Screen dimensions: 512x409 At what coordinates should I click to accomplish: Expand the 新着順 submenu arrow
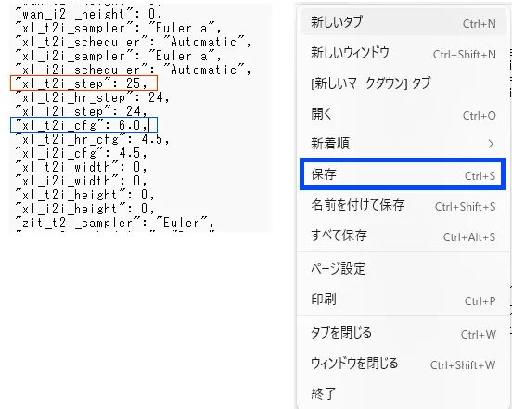click(490, 144)
